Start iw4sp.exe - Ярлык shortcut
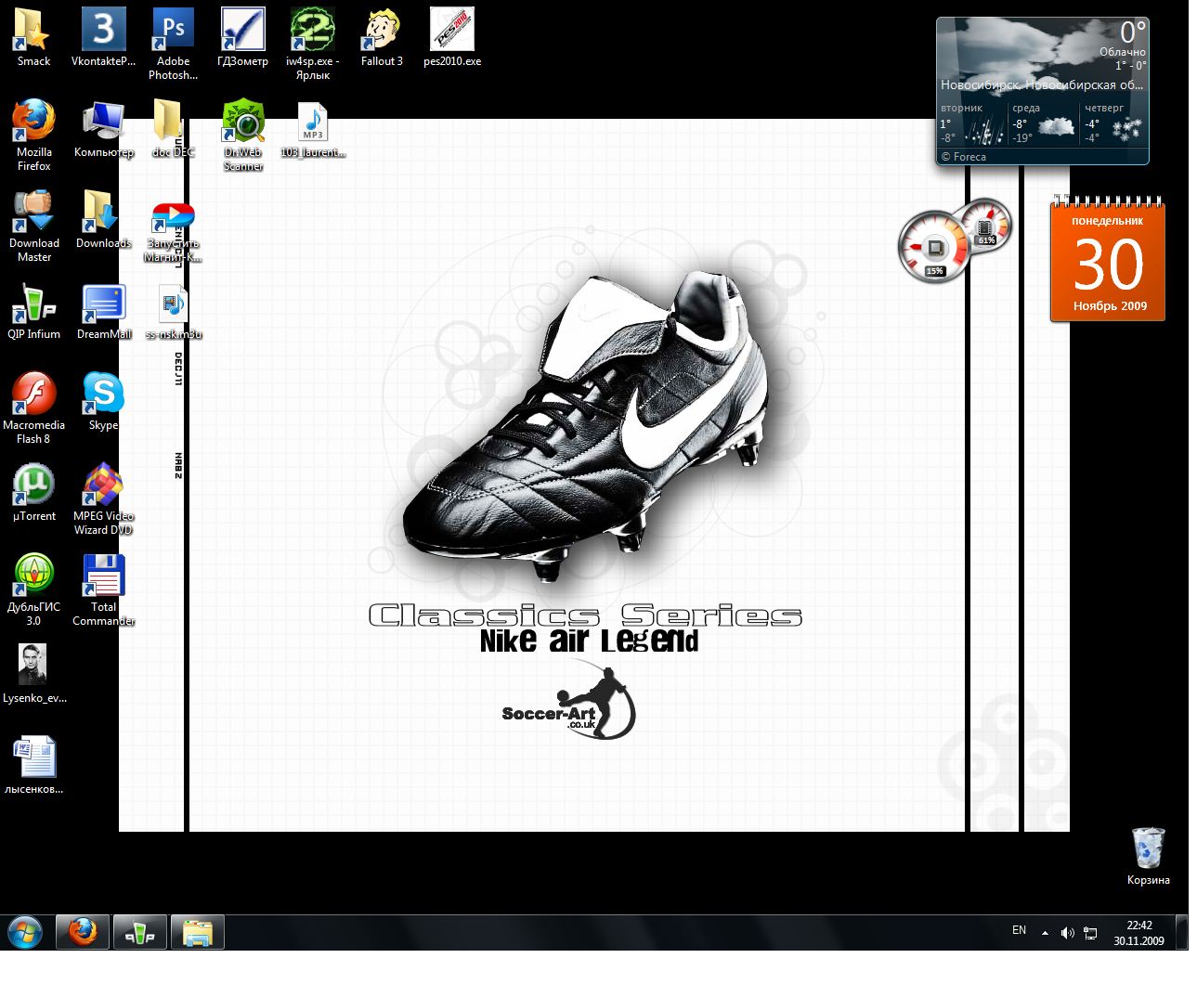The width and height of the screenshot is (1197, 984). tap(312, 44)
